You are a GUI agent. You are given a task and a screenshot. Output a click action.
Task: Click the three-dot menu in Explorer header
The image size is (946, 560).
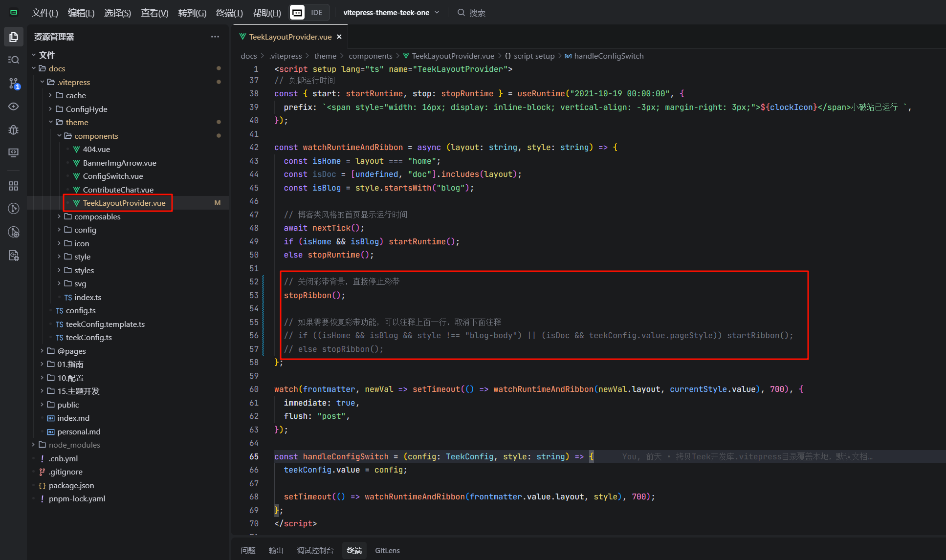(215, 37)
